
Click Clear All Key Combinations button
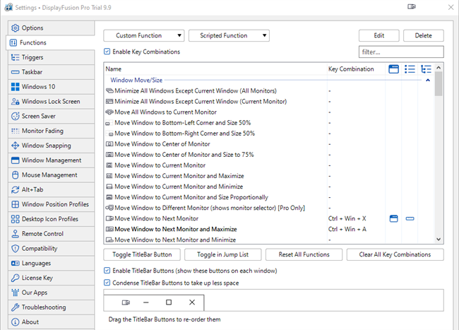[395, 254]
